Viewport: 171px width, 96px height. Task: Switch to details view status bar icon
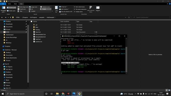(166, 90)
